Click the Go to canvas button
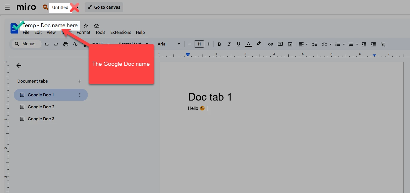The width and height of the screenshot is (410, 193). [x=104, y=7]
